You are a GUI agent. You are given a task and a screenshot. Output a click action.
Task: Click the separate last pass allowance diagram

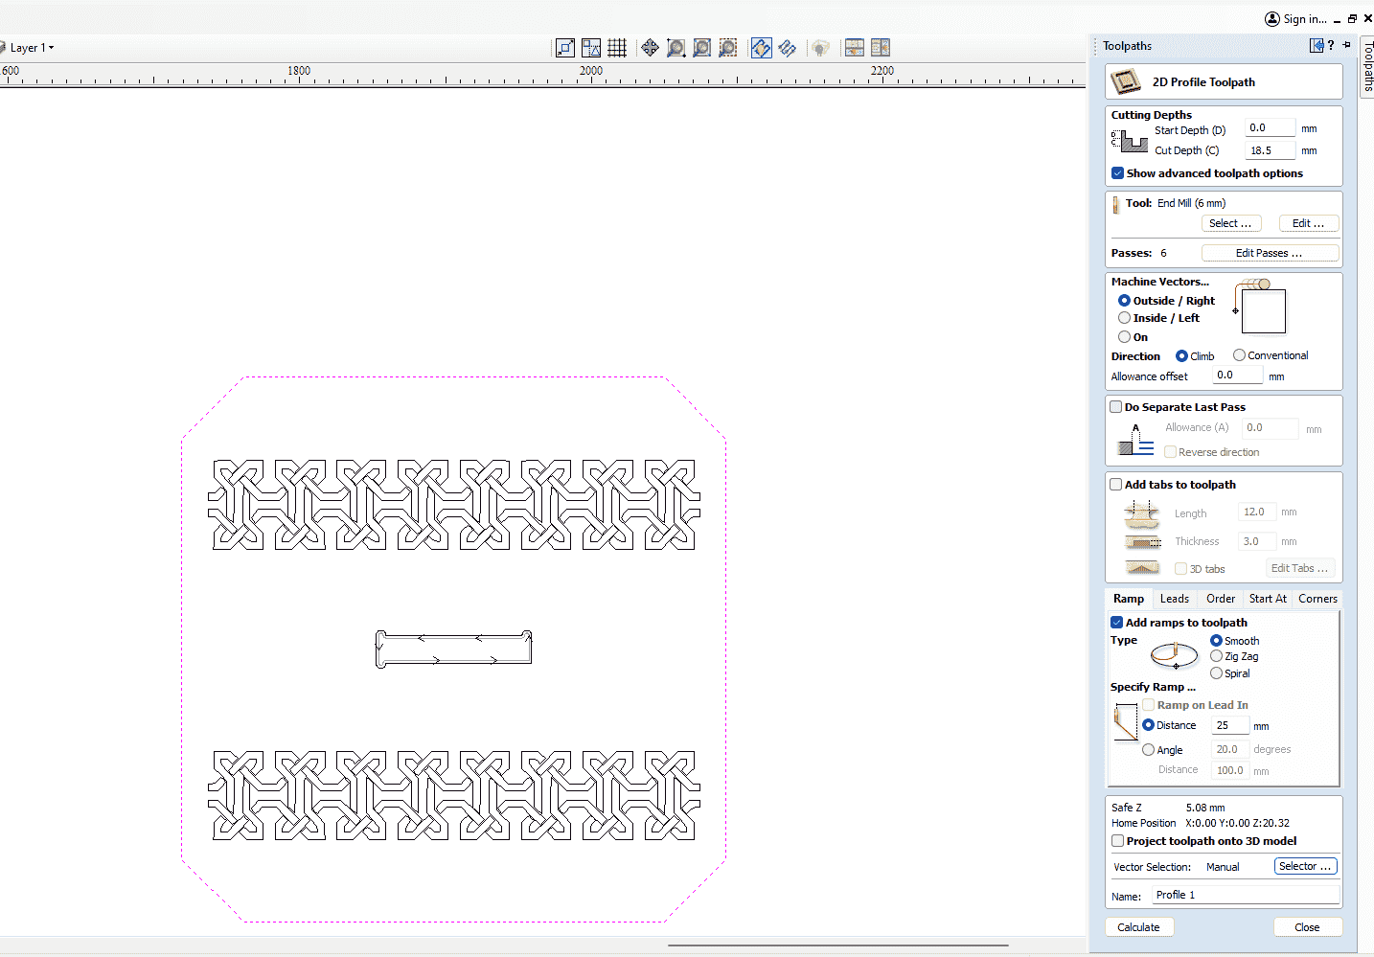click(1135, 440)
